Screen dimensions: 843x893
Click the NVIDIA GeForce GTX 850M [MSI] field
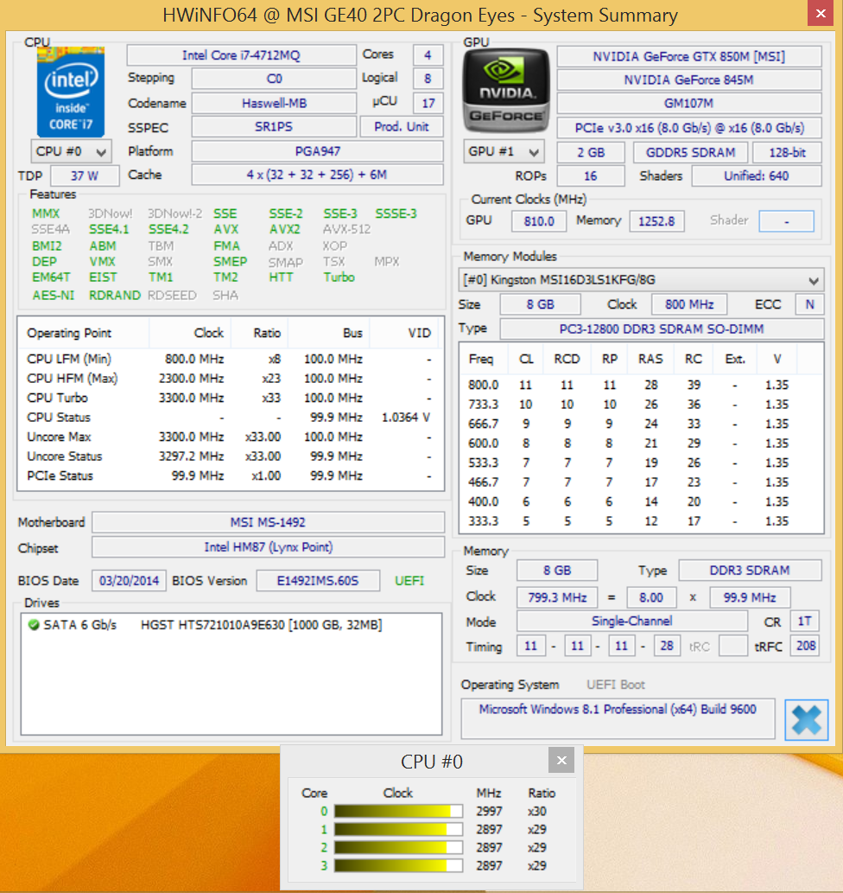pos(688,56)
